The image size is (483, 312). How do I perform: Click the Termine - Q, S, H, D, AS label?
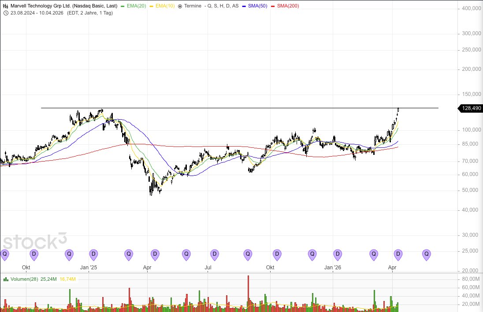point(212,6)
